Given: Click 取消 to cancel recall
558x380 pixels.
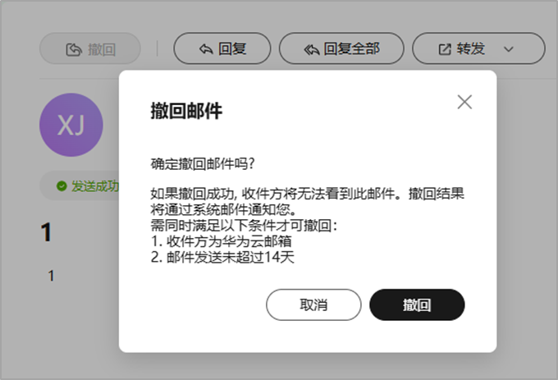Looking at the screenshot, I should (313, 305).
